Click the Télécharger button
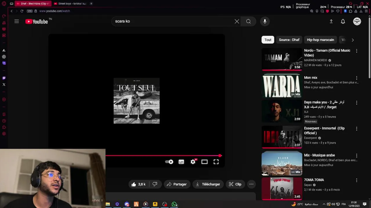 208,184
